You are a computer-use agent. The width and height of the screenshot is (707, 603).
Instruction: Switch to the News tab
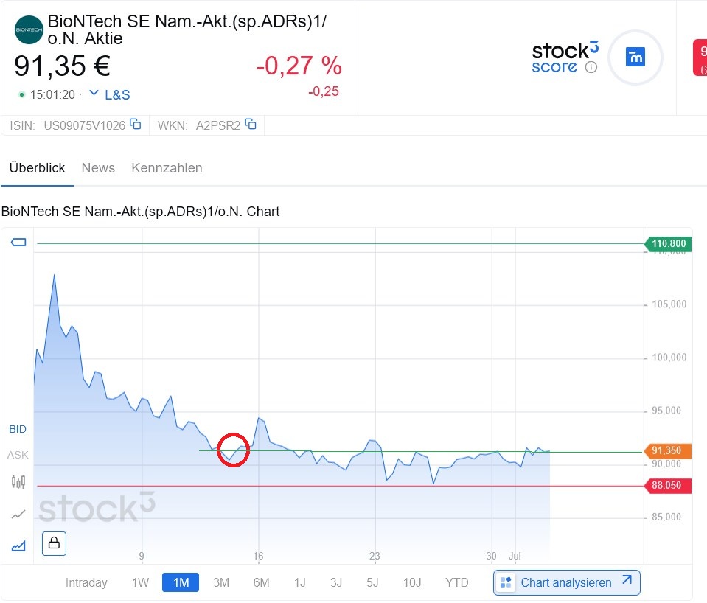[98, 168]
